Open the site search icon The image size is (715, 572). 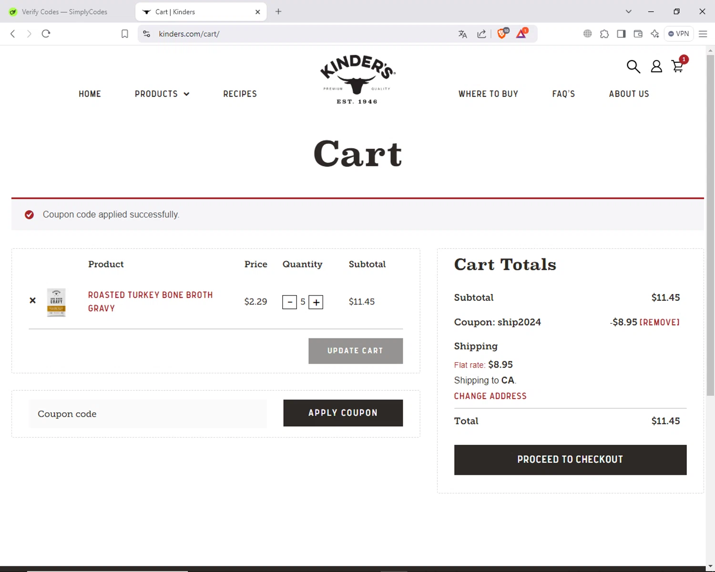tap(633, 66)
